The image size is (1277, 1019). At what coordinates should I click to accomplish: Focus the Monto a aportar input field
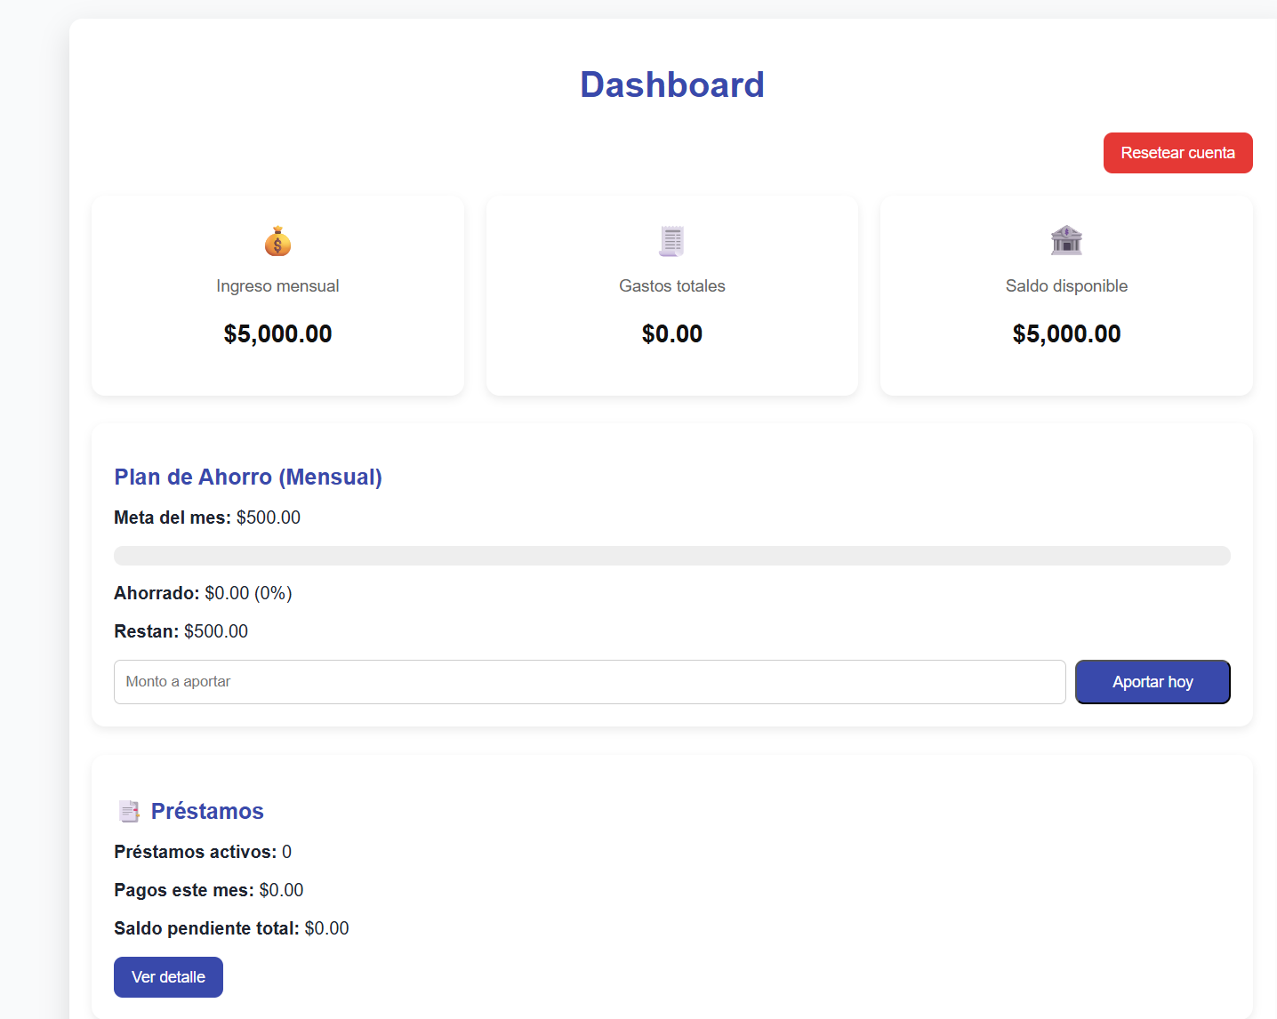(589, 682)
